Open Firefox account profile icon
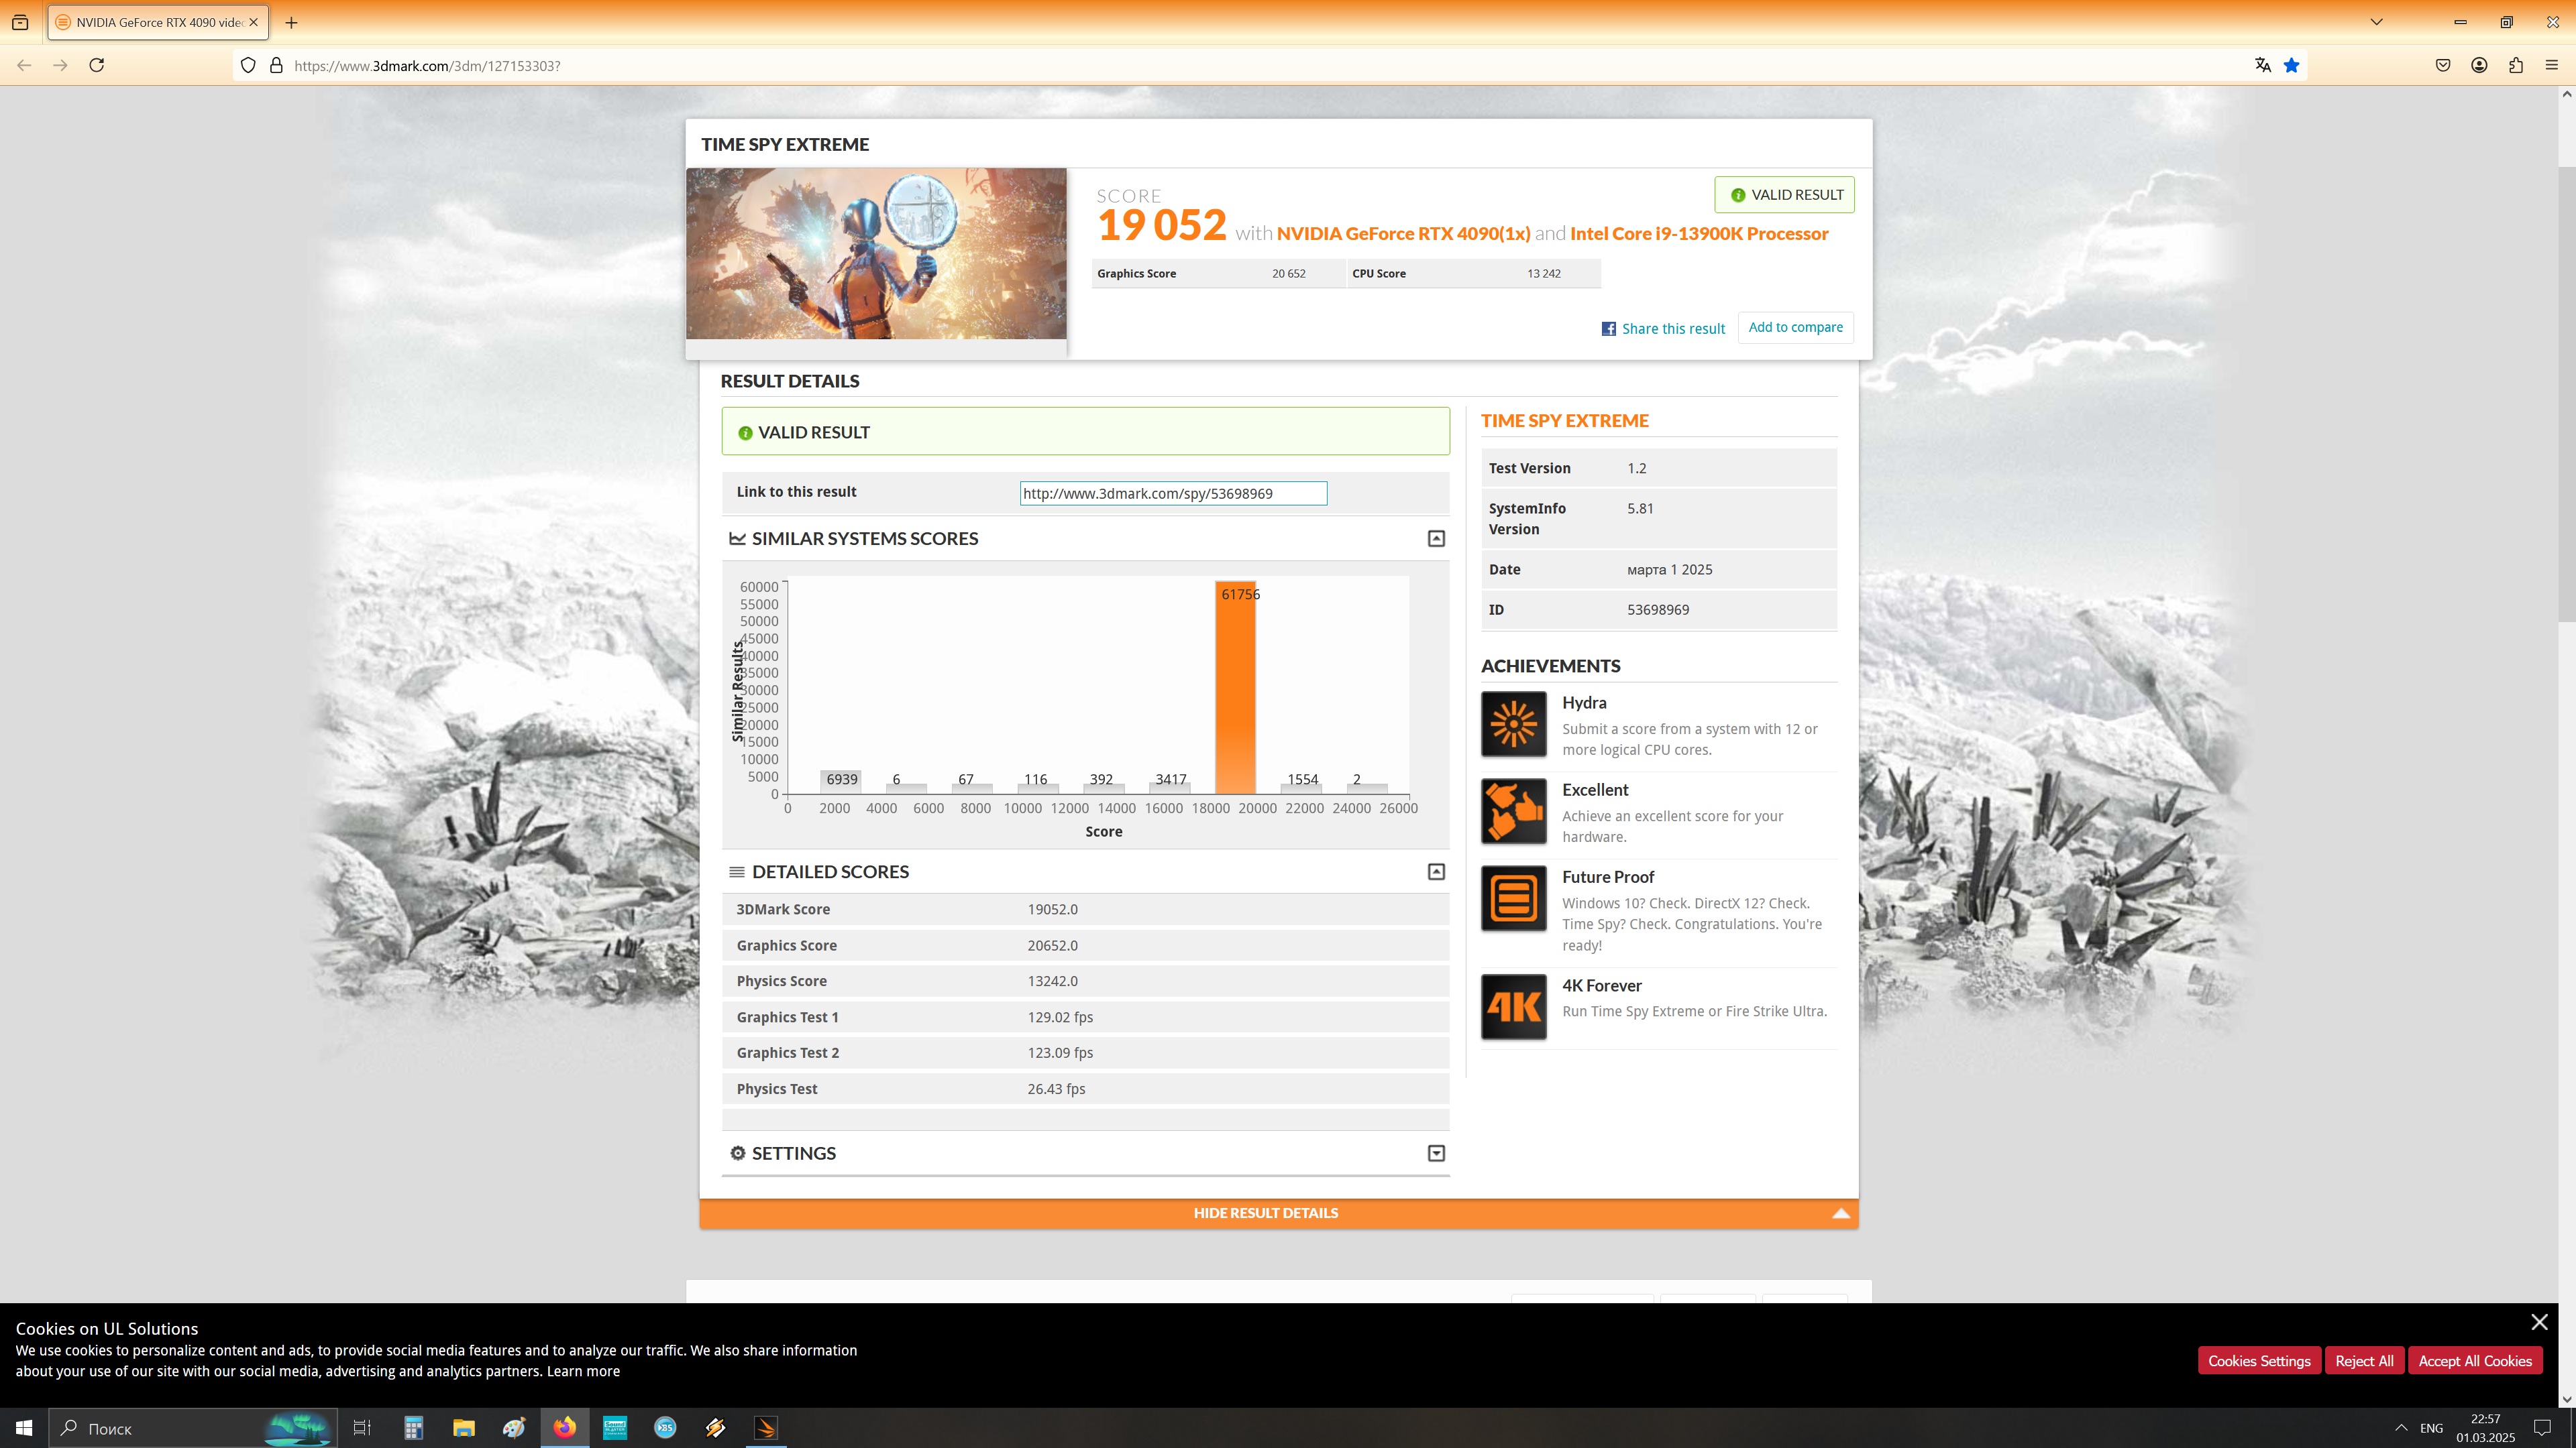Image resolution: width=2576 pixels, height=1448 pixels. coord(2479,65)
